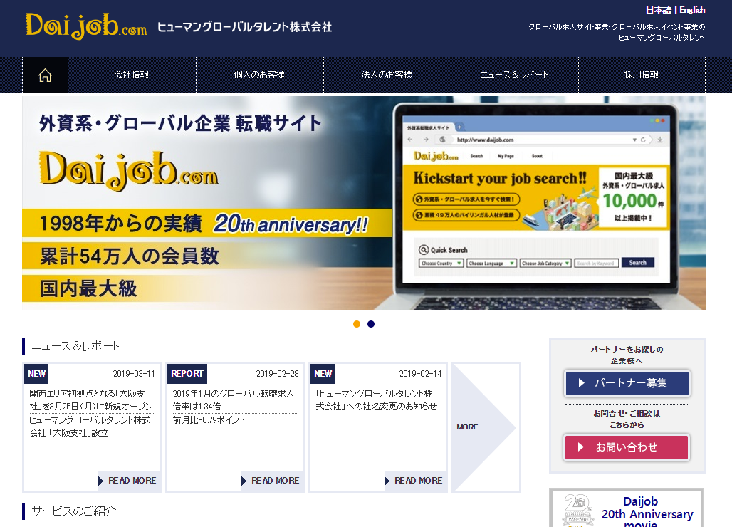Viewport: 732px width, 527px height.
Task: Open the 2019年1月 global job ratio report
Action: tap(234, 400)
